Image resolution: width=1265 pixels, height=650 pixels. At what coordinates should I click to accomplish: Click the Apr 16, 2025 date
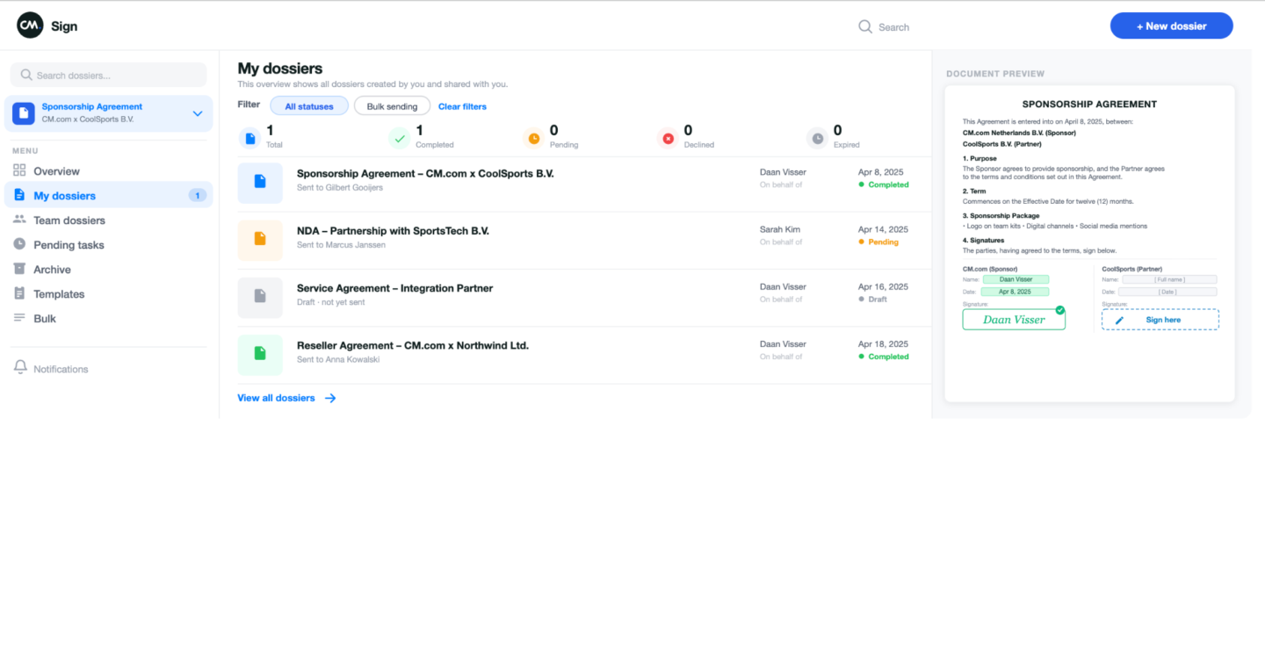coord(883,286)
